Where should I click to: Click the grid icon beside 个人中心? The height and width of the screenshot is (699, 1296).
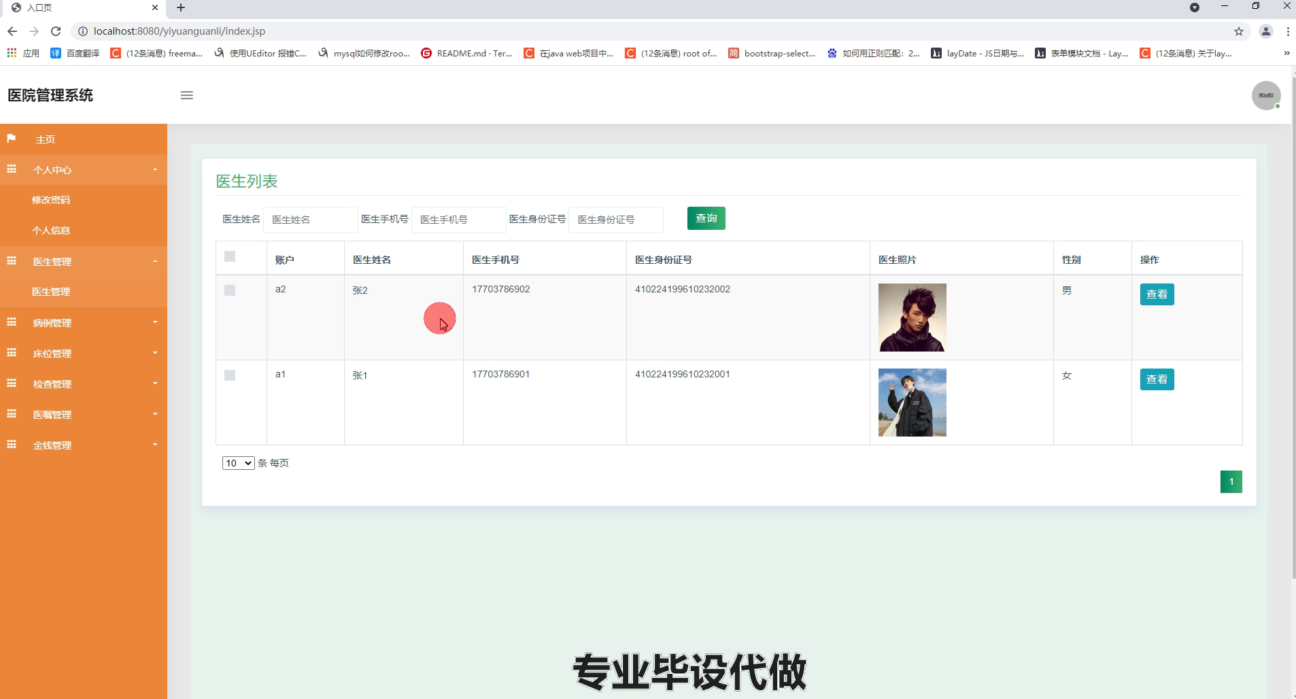click(x=12, y=169)
